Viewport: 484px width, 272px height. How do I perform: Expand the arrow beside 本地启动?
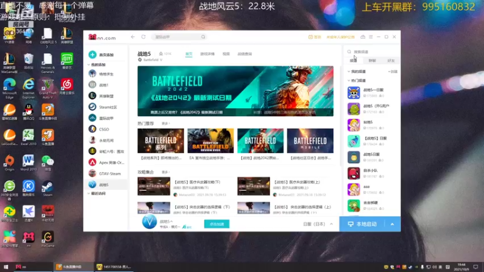pyautogui.click(x=392, y=224)
